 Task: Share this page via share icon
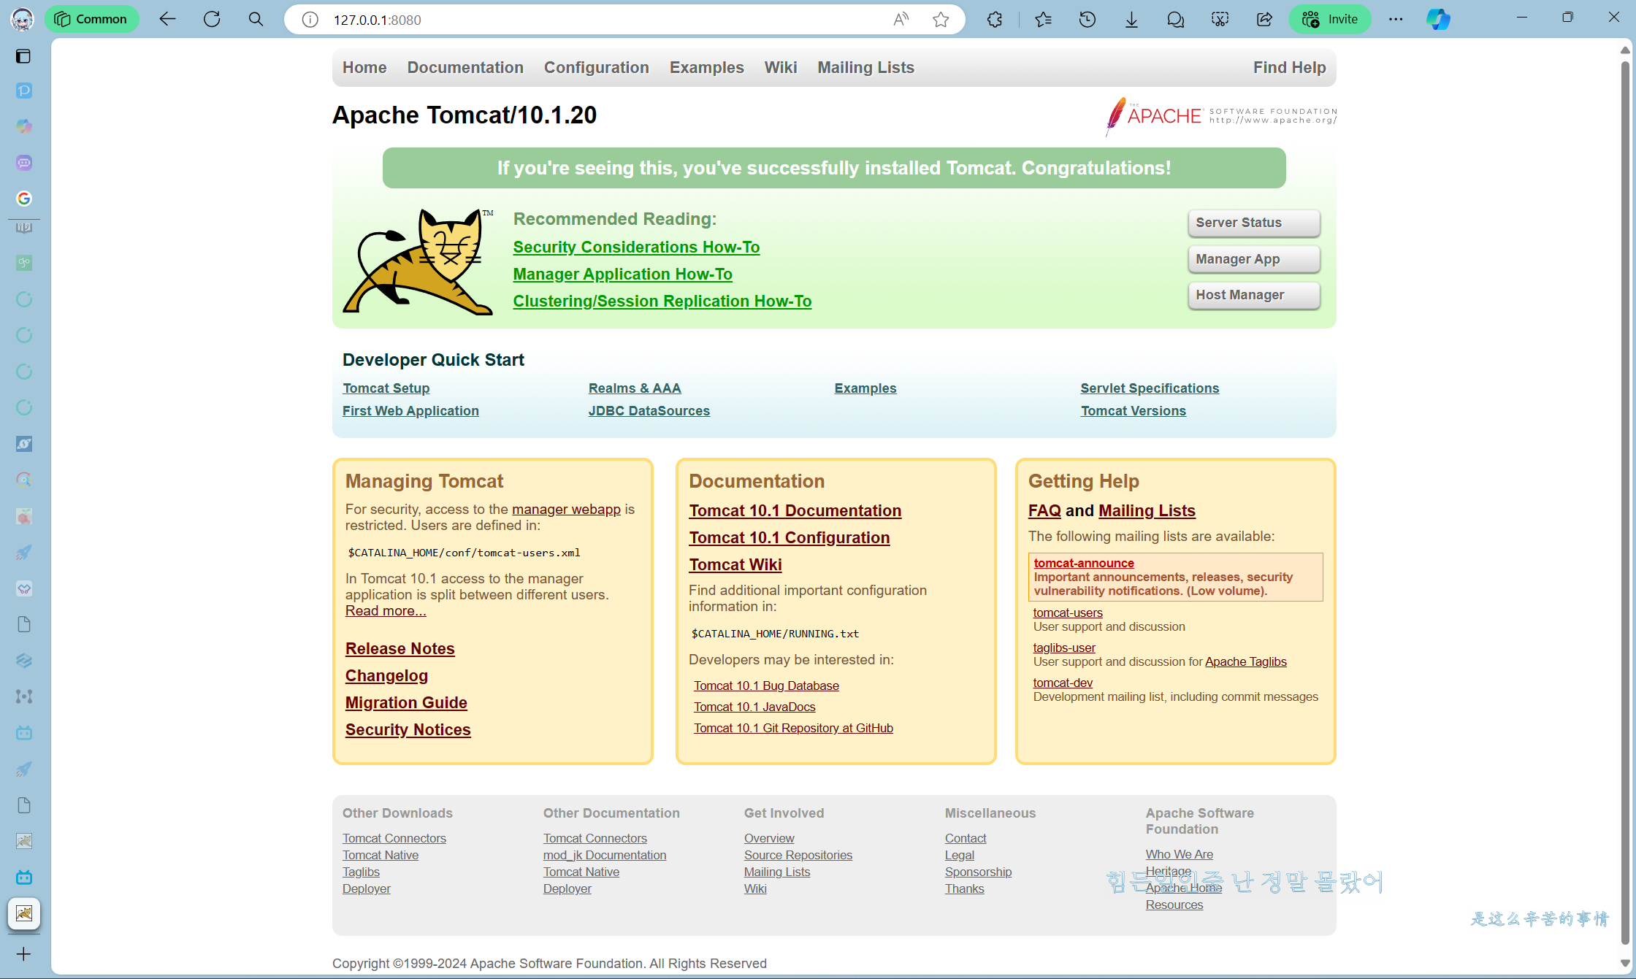pyautogui.click(x=1264, y=20)
